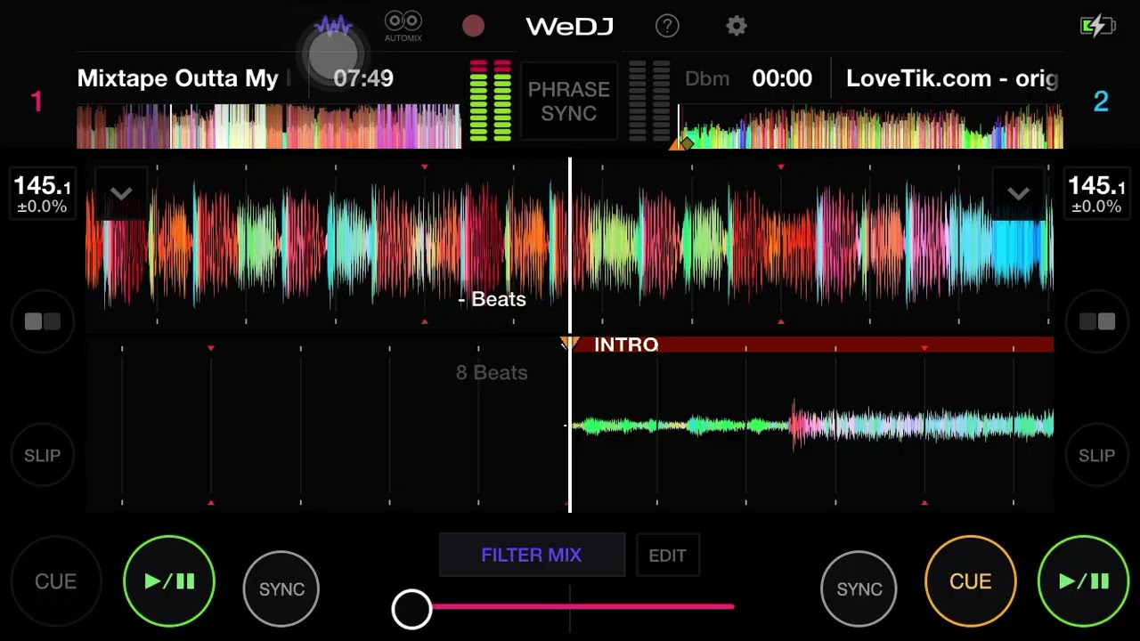Open Automix mode
The image size is (1140, 641).
tap(403, 26)
